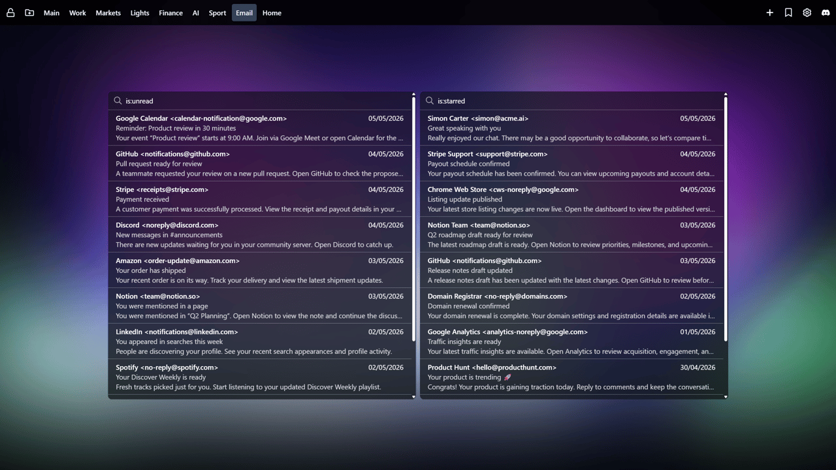Screen dimensions: 836x470
Task: Switch to the Main tab
Action: coord(52,12)
